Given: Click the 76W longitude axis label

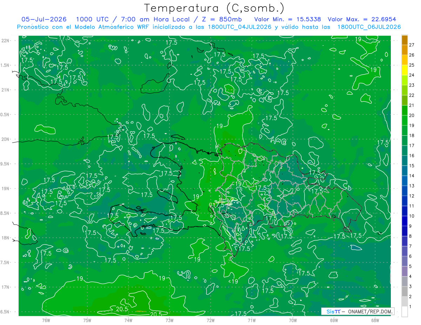Looking at the screenshot, I should click(x=46, y=320).
